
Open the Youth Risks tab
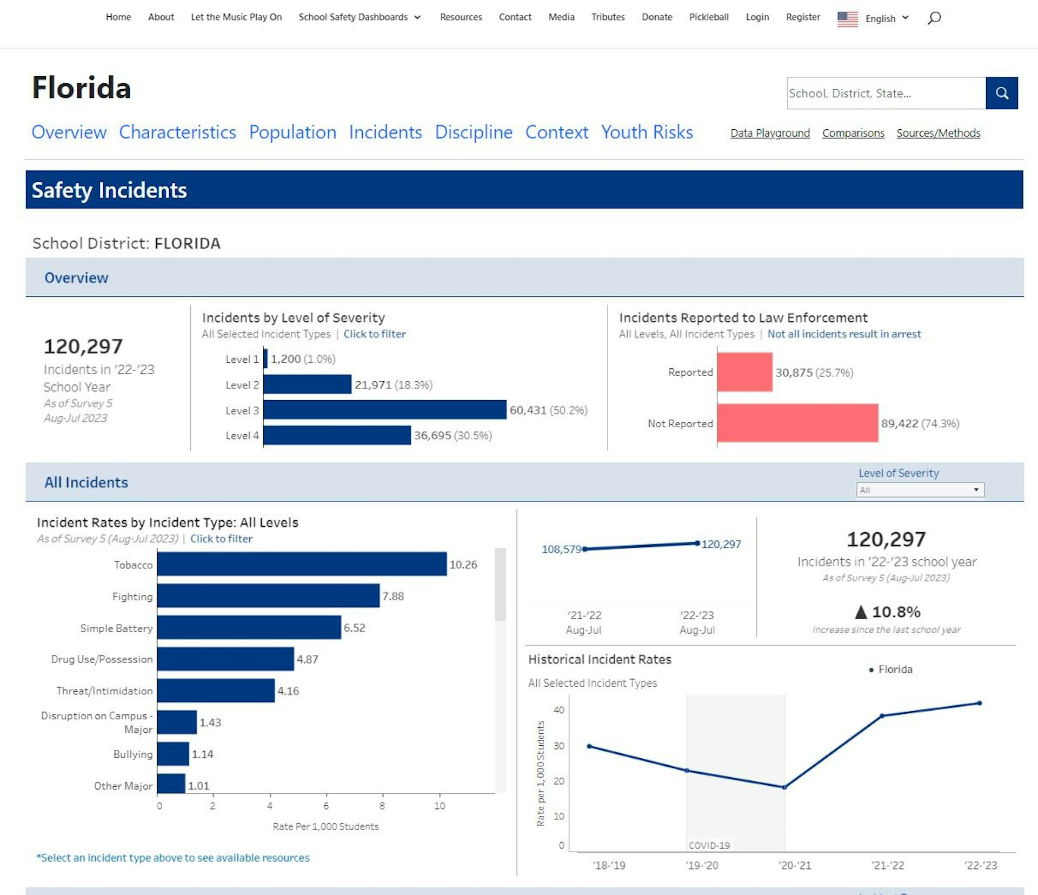coord(647,132)
